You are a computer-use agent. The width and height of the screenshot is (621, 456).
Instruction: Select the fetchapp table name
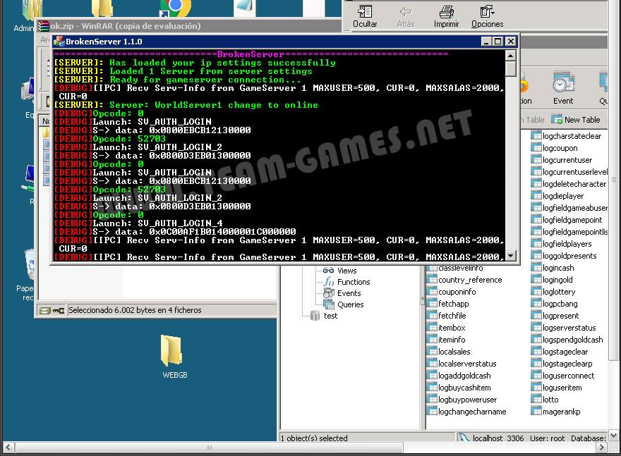454,304
